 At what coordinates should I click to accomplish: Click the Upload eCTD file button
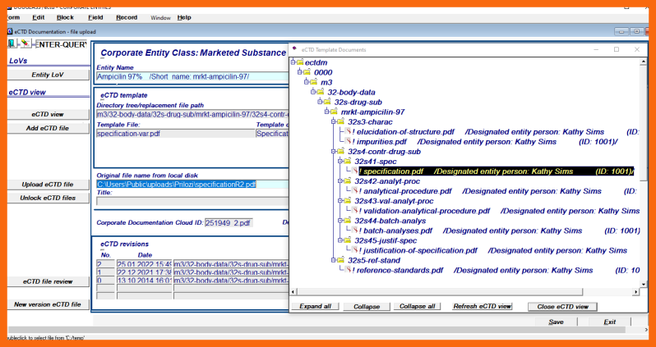tap(47, 185)
